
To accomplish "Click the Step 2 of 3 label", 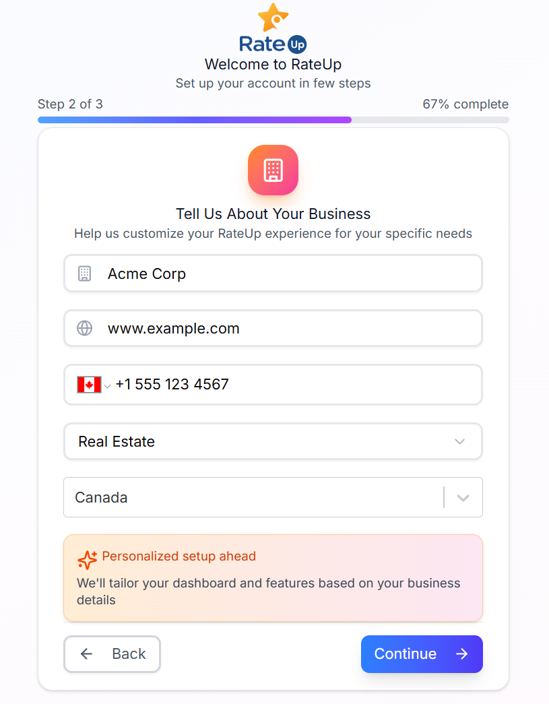I will pos(69,104).
